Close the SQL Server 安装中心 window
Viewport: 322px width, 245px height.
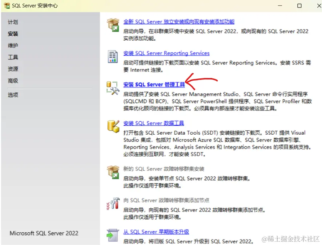pyautogui.click(x=319, y=5)
